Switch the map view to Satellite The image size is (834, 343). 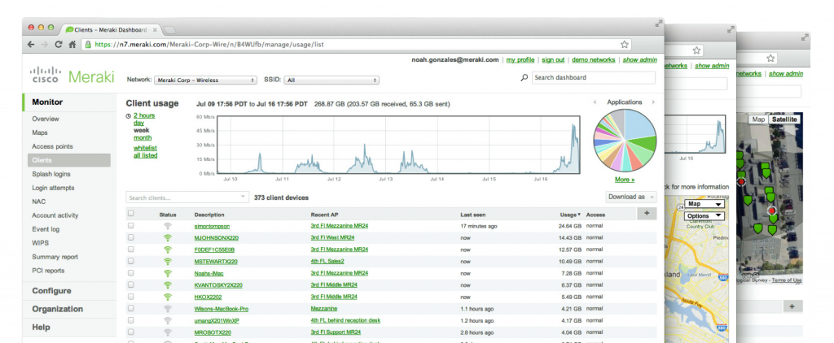coord(785,119)
